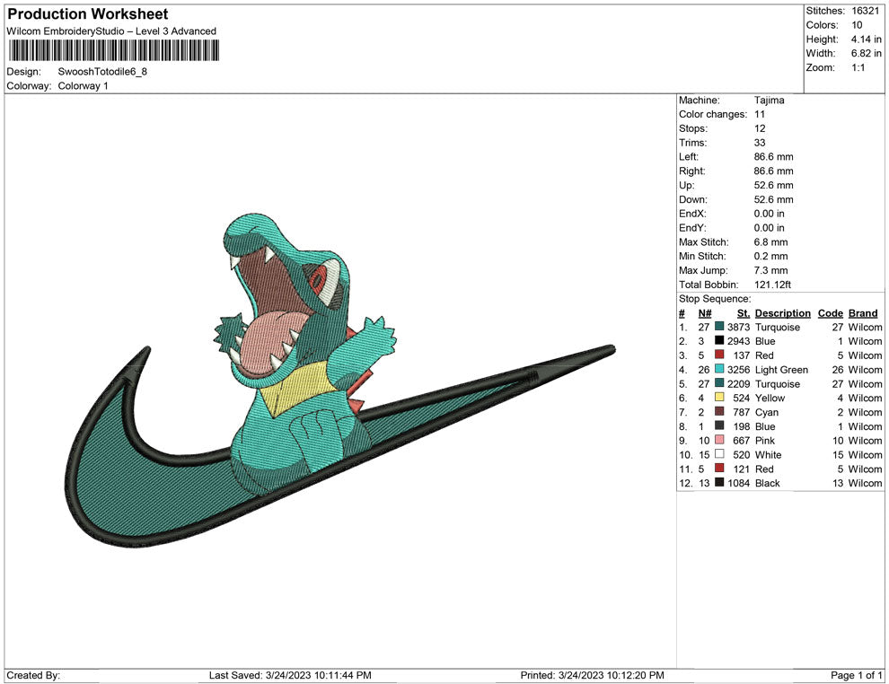The height and width of the screenshot is (684, 889).
Task: Click the 'Created By:' footer label
Action: [x=33, y=674]
